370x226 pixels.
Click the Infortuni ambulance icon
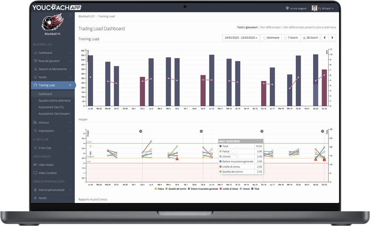(x=35, y=122)
